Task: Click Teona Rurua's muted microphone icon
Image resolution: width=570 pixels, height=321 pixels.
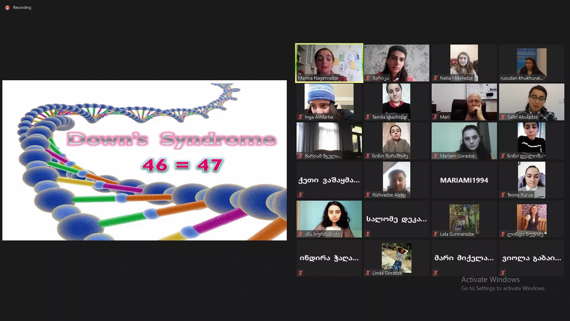Action: click(503, 195)
